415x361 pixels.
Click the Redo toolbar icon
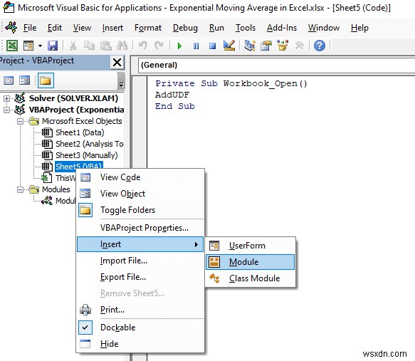159,46
